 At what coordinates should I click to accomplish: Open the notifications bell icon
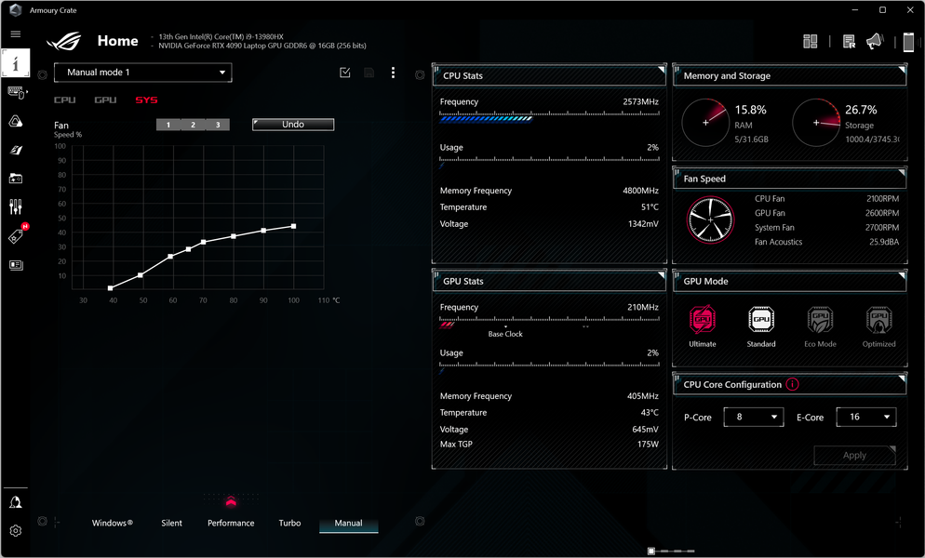coord(15,502)
